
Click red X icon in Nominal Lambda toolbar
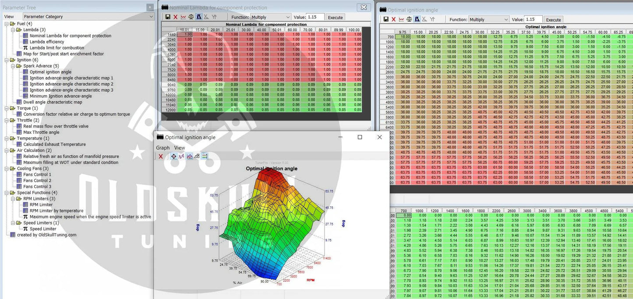tap(176, 17)
